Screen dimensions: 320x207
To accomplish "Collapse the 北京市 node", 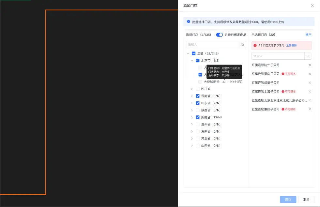I will [192, 61].
